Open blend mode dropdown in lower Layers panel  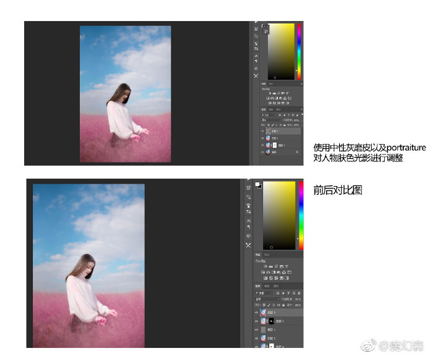tap(267, 299)
